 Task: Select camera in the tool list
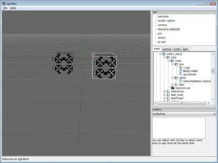pyautogui.click(x=162, y=25)
